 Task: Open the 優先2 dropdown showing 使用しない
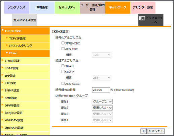pyautogui.click(x=102, y=108)
